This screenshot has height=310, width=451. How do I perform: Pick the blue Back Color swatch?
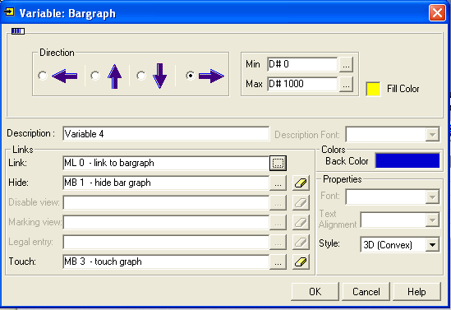click(407, 160)
